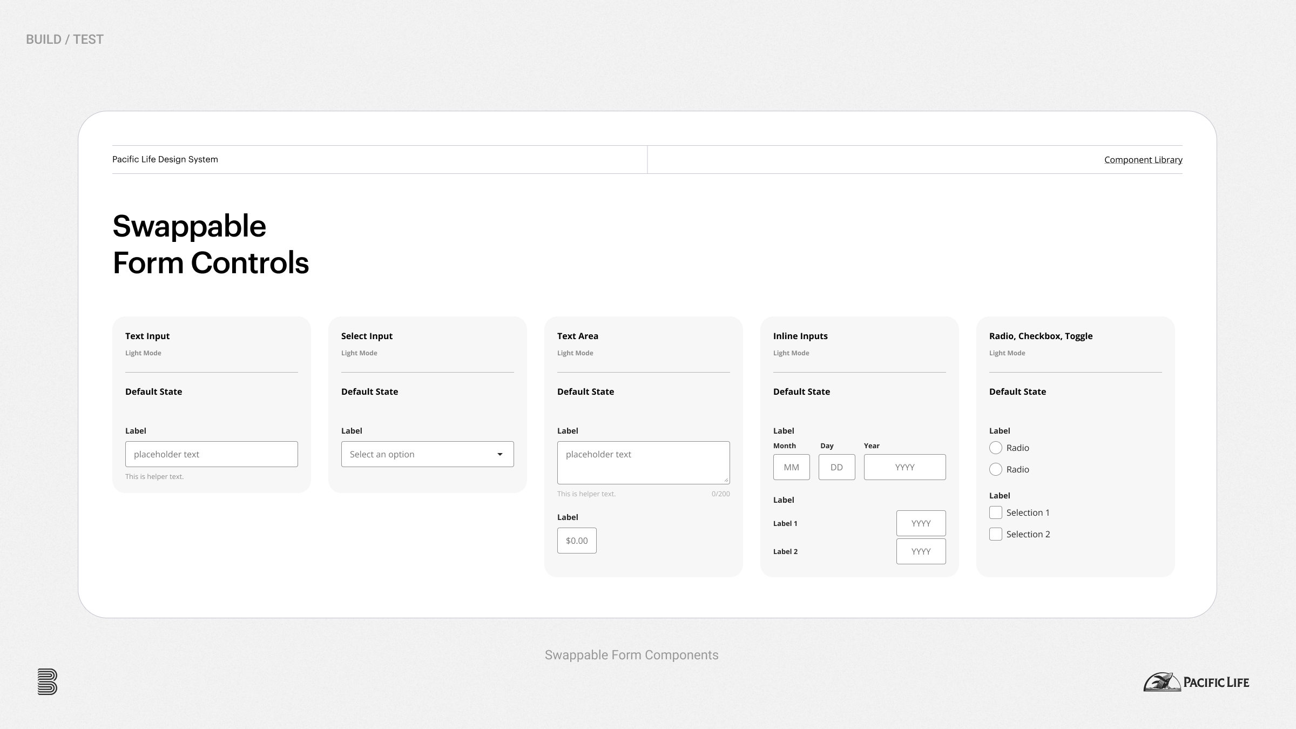Screen dimensions: 1296x729
Task: Click the $0.00 currency input
Action: click(577, 541)
